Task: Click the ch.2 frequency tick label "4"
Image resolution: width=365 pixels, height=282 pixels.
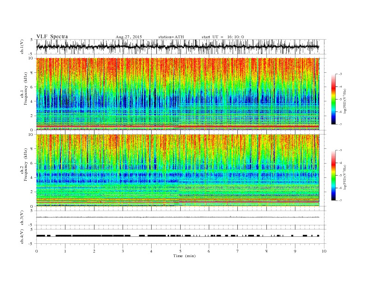Action: 32,177
